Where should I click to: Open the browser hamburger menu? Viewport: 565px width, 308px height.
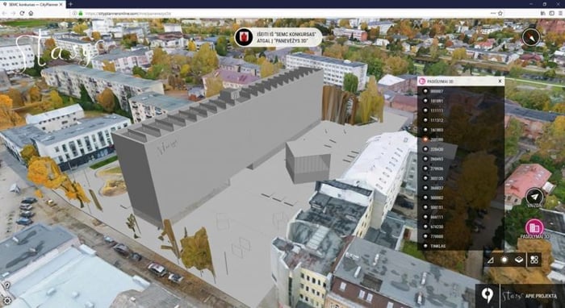click(x=560, y=13)
